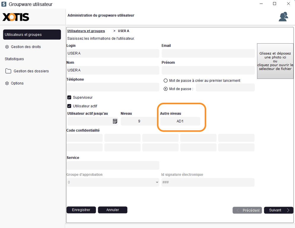Click the XOTIS logo
Viewport: 295px width, 228px height.
click(x=16, y=17)
